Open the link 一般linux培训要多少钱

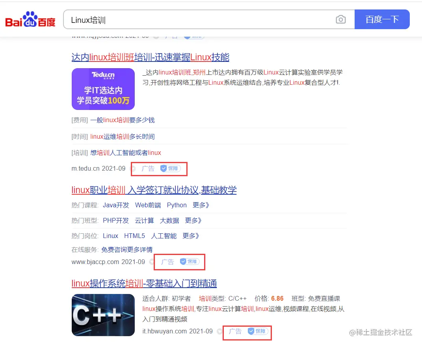tap(123, 120)
